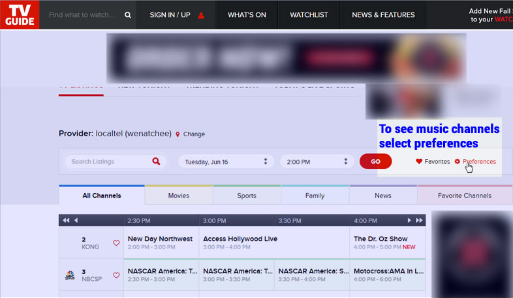Click the red search icon in Search Listings
513x298 pixels.
(x=156, y=161)
